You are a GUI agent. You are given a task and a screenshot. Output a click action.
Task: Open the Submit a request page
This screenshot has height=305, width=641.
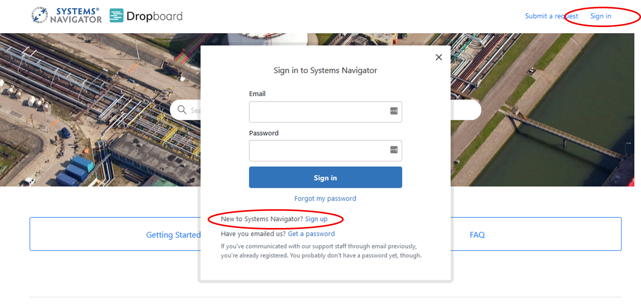click(x=551, y=16)
